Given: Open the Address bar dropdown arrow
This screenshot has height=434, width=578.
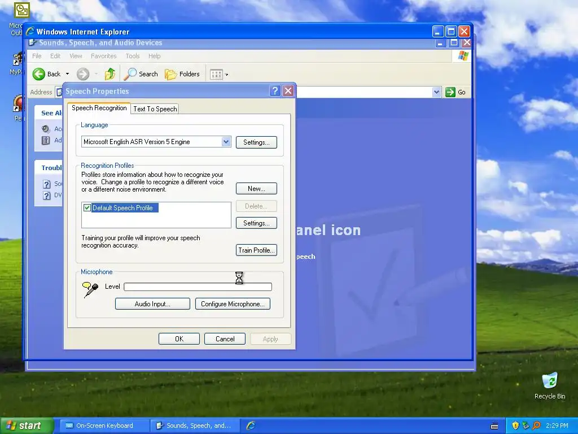Looking at the screenshot, I should 436,92.
